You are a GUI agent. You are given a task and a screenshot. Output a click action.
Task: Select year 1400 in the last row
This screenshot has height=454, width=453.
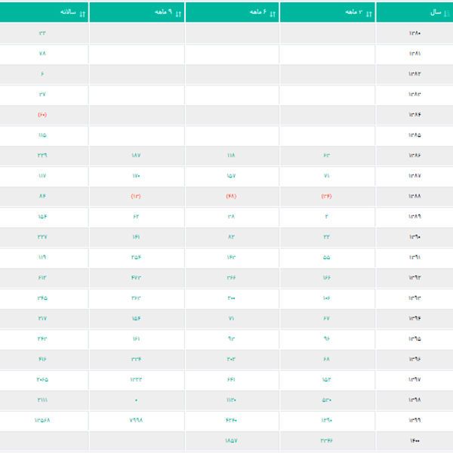[414, 440]
